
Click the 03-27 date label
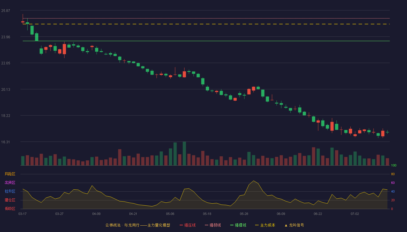pyautogui.click(x=59, y=214)
